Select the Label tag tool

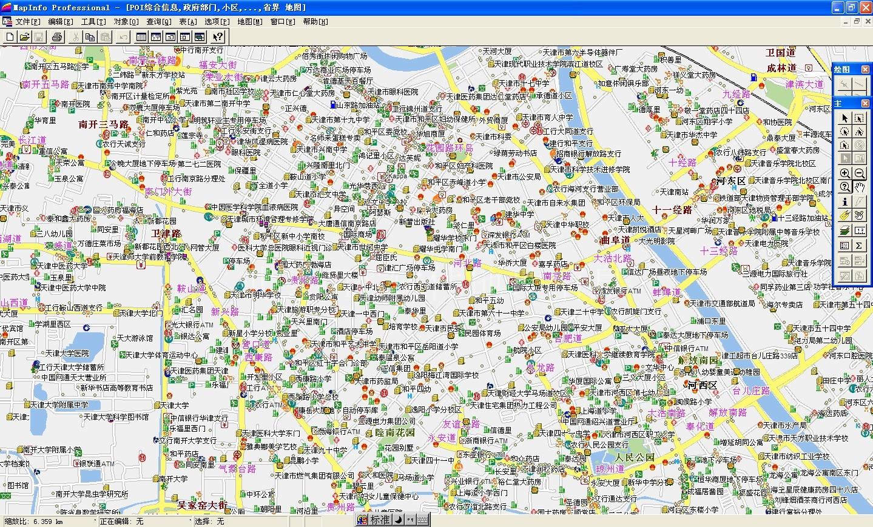pos(844,215)
